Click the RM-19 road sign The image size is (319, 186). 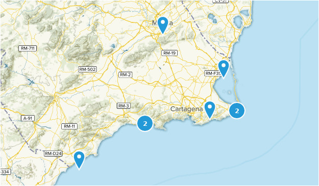[169, 53]
